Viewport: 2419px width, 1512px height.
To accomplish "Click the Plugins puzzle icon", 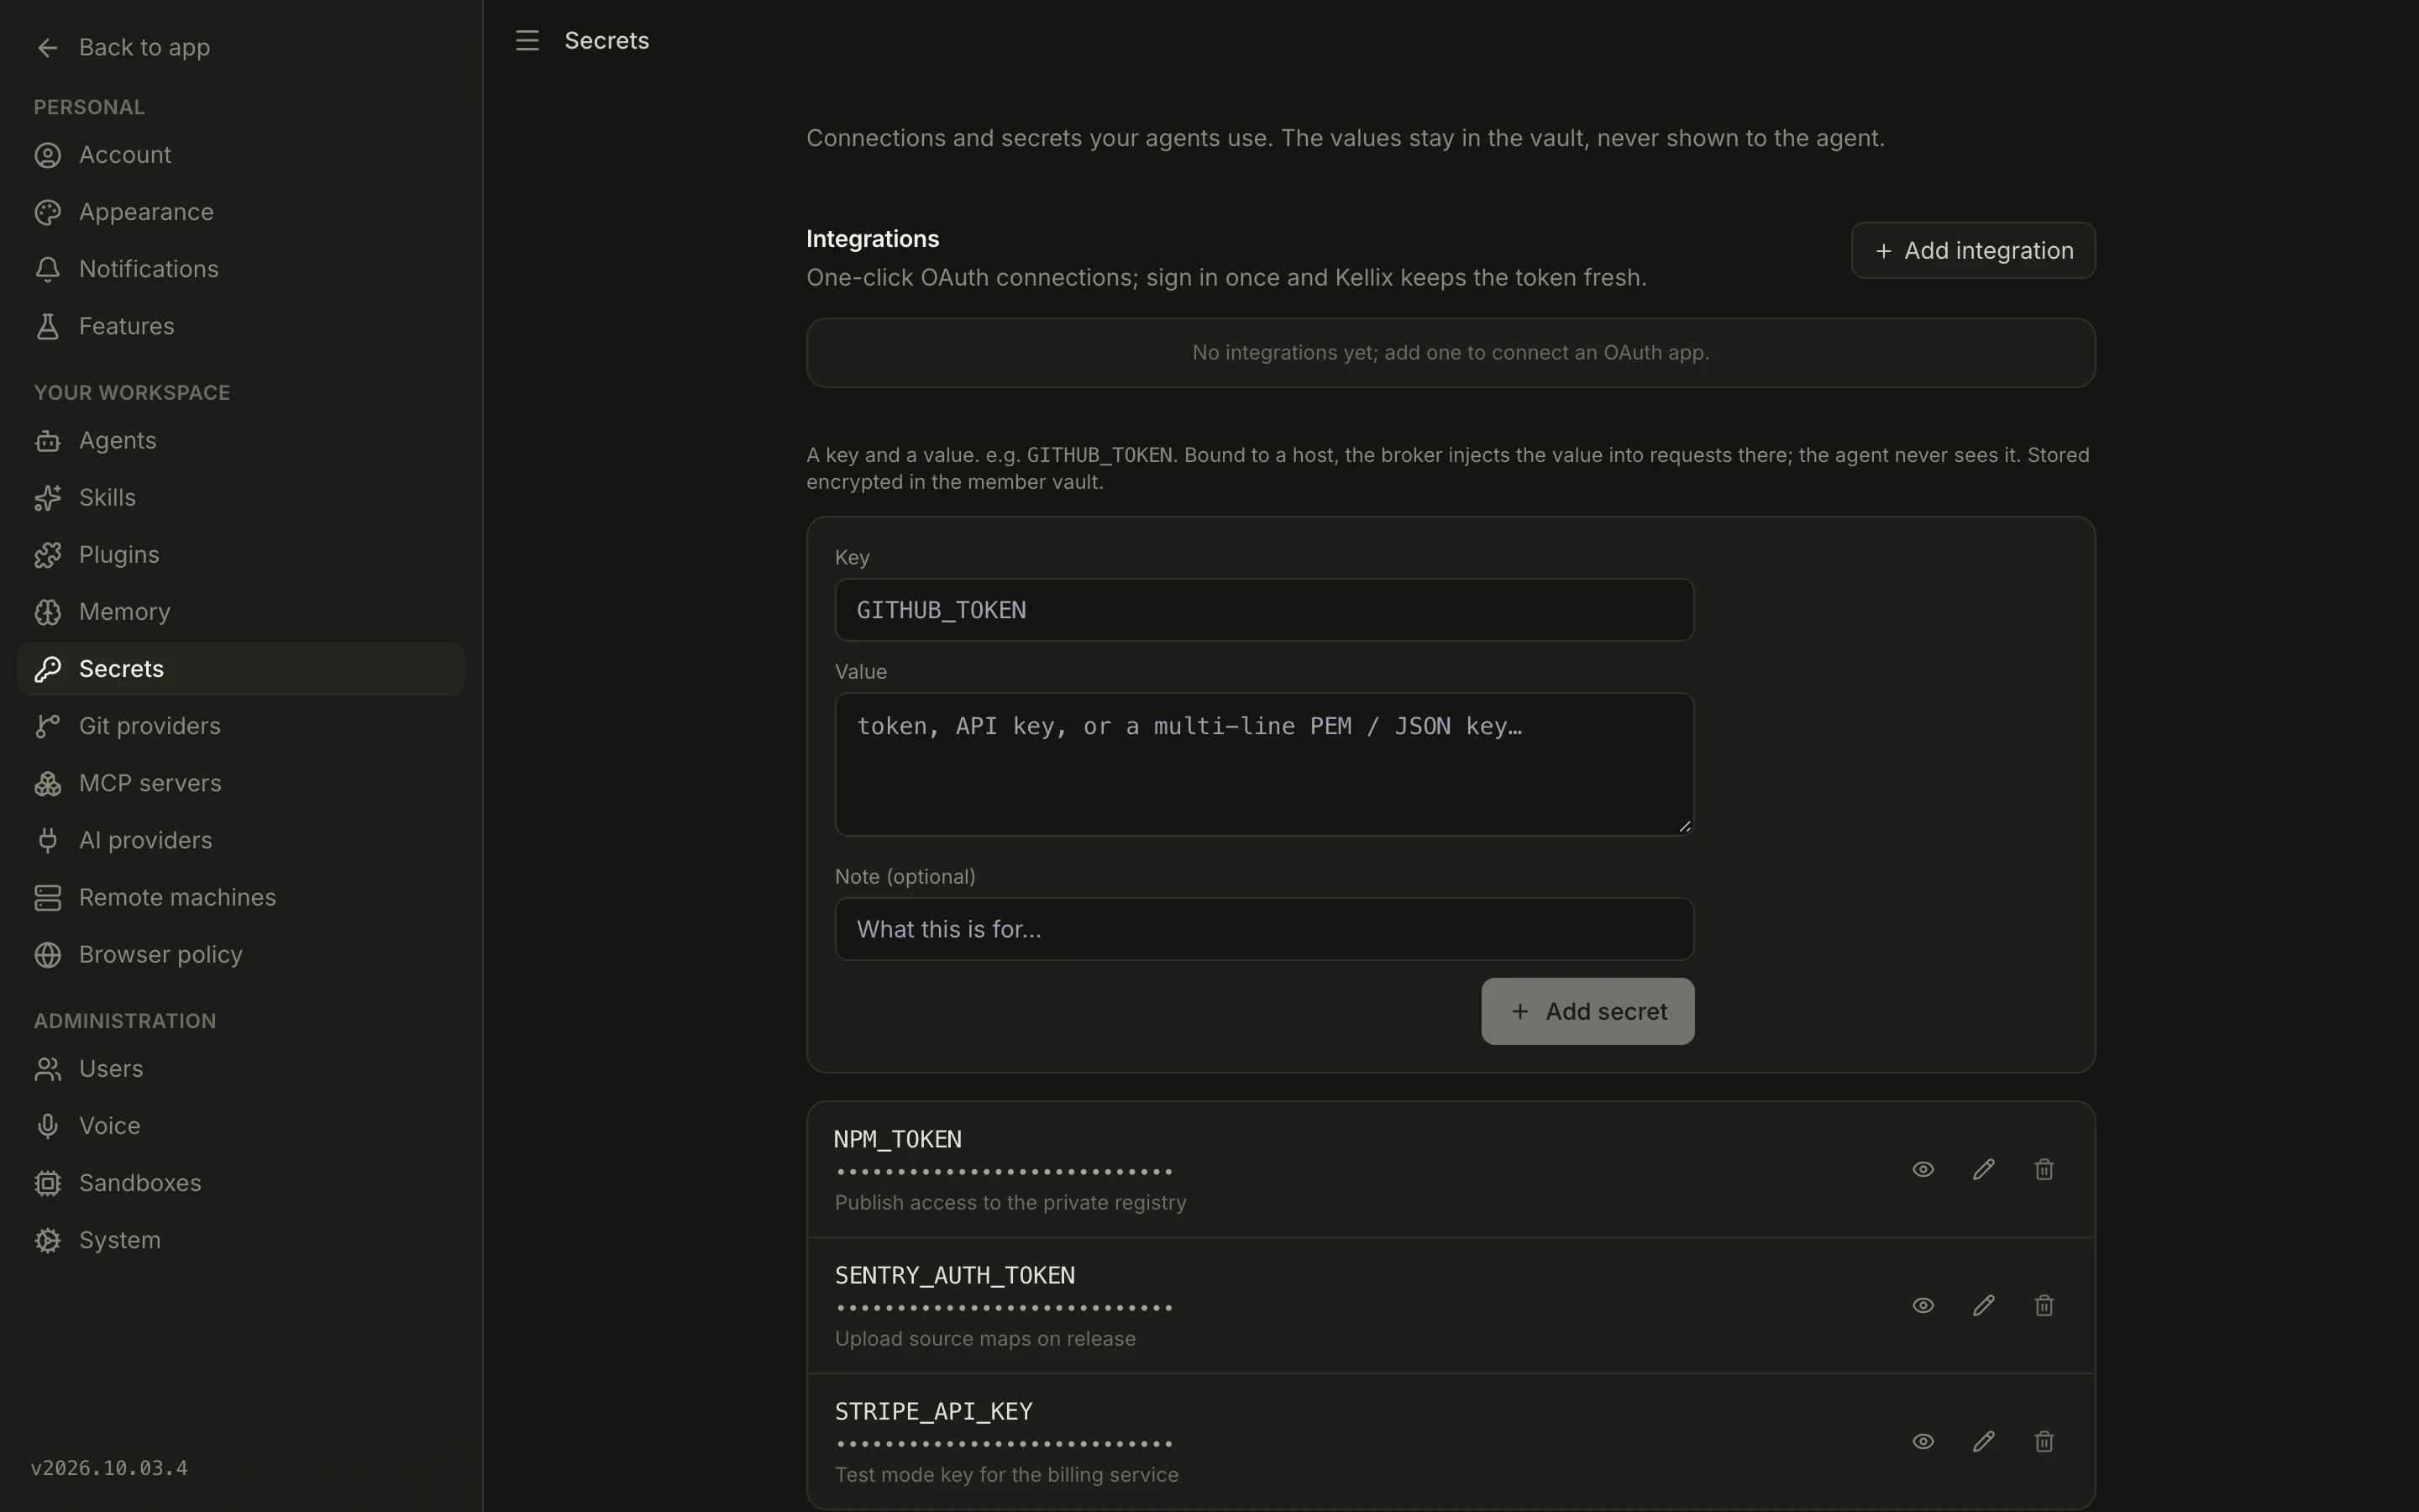I will (47, 555).
